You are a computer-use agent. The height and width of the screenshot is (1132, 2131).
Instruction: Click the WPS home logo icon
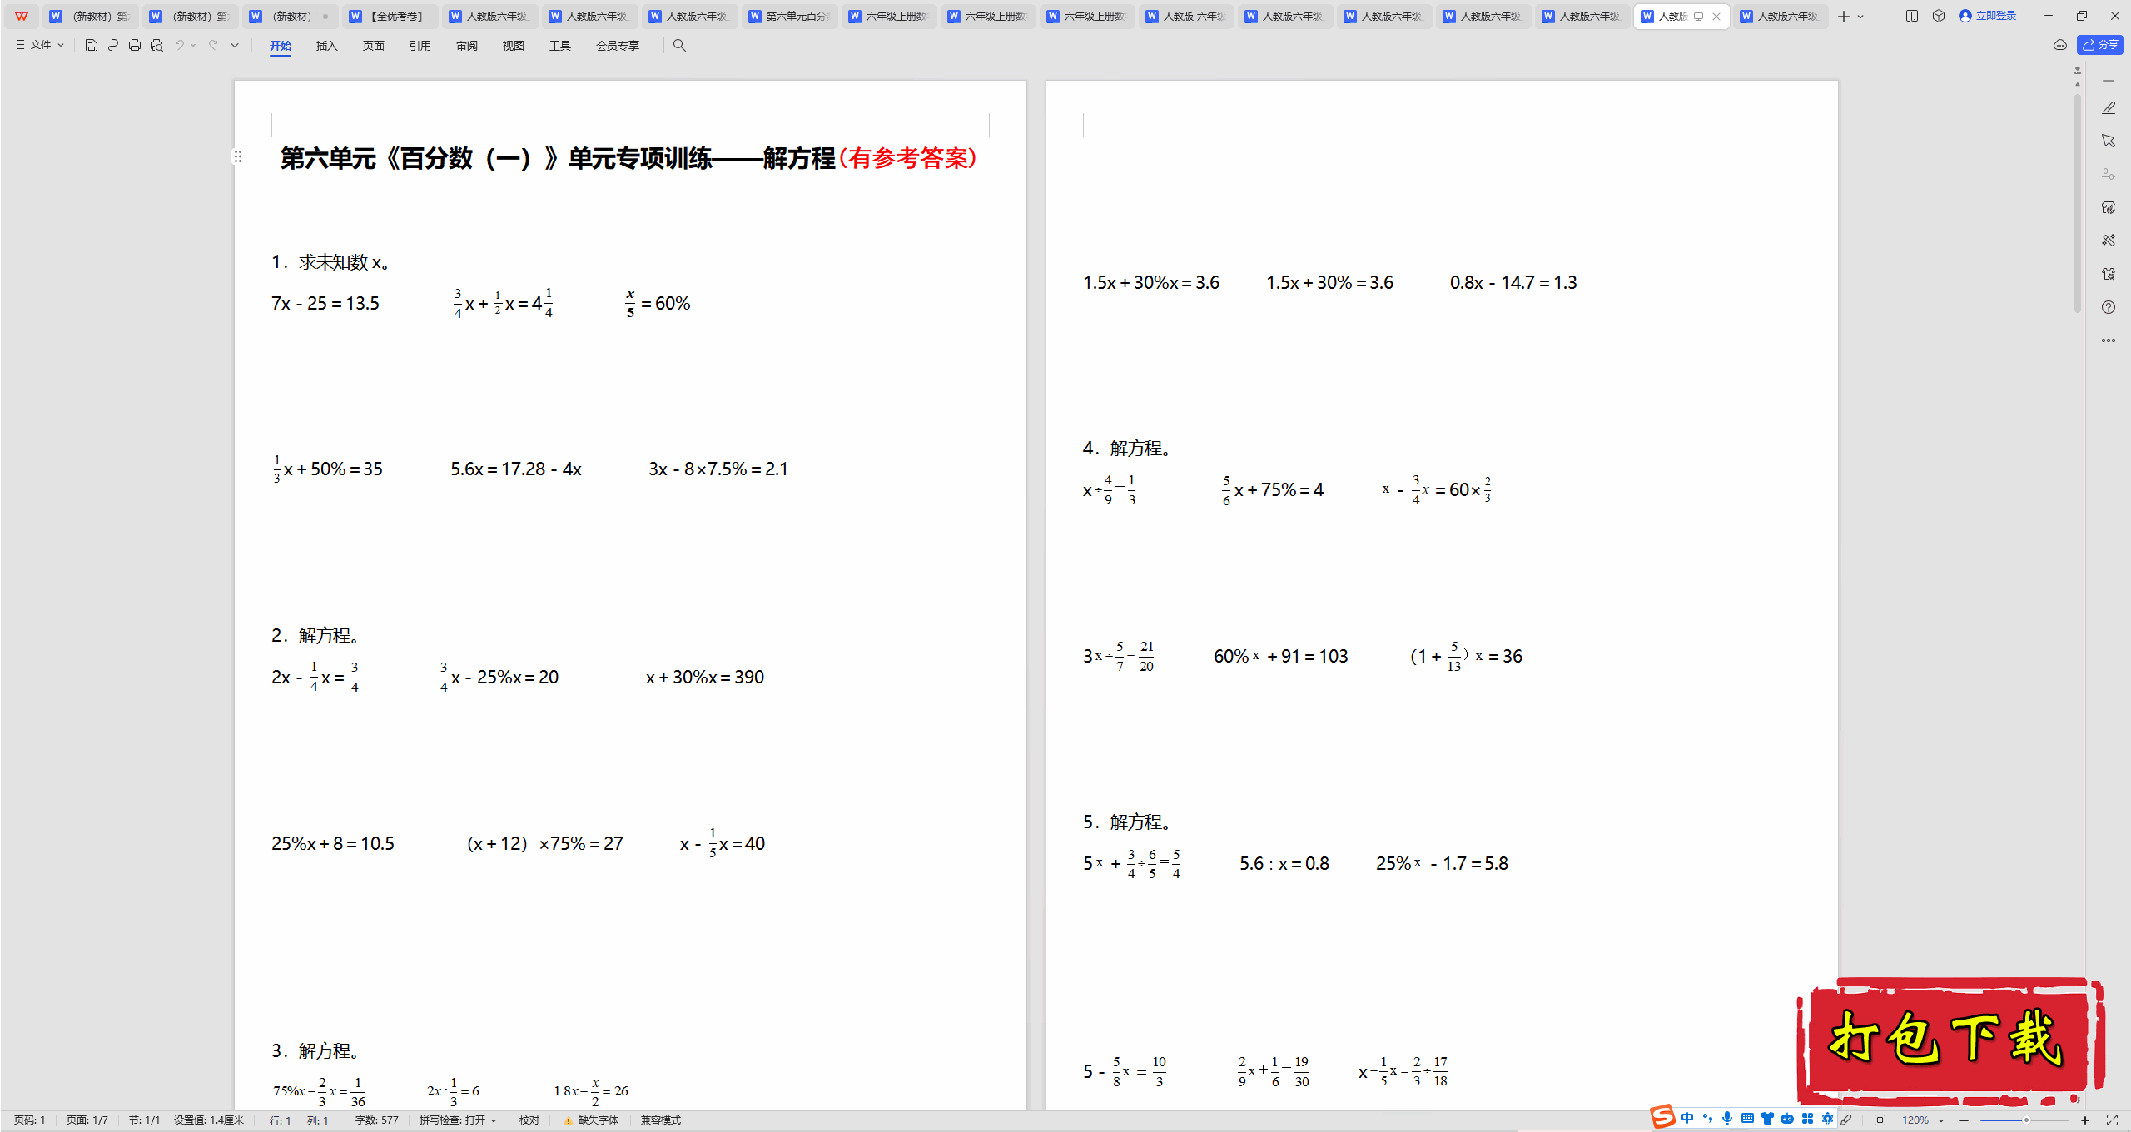(22, 16)
